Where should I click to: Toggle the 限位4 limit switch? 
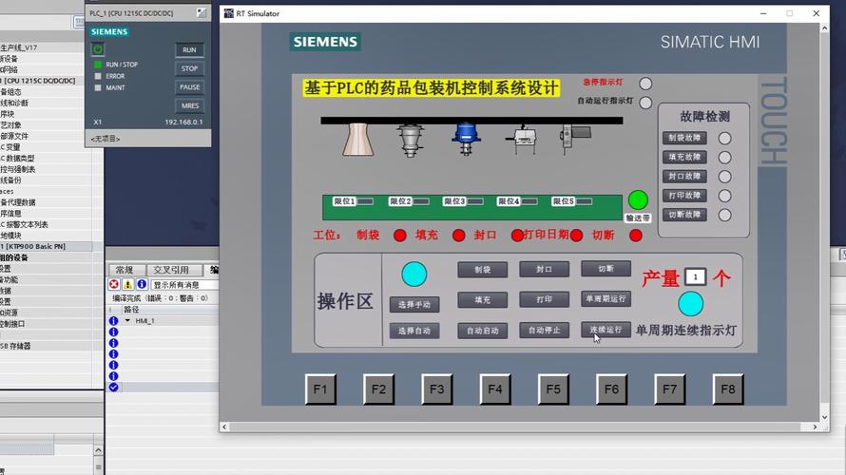[x=529, y=201]
